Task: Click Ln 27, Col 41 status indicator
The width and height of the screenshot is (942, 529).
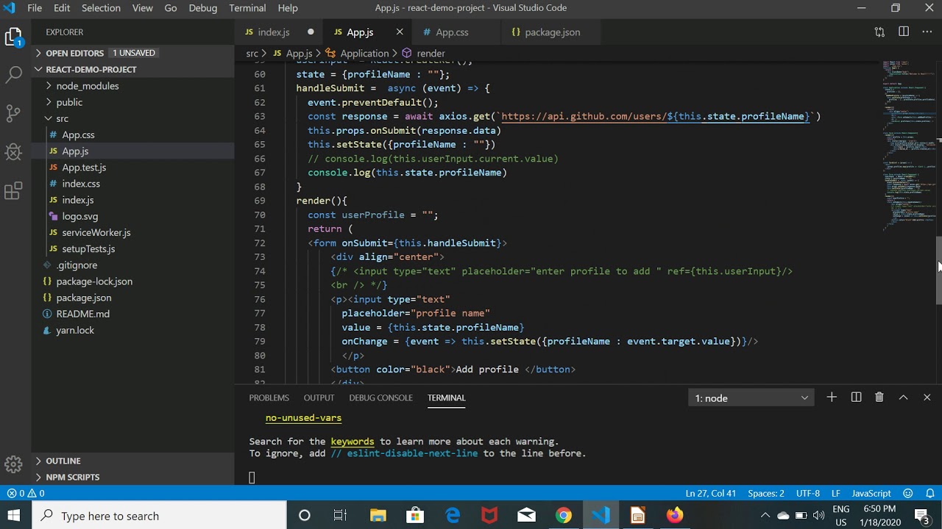Action: (x=710, y=493)
